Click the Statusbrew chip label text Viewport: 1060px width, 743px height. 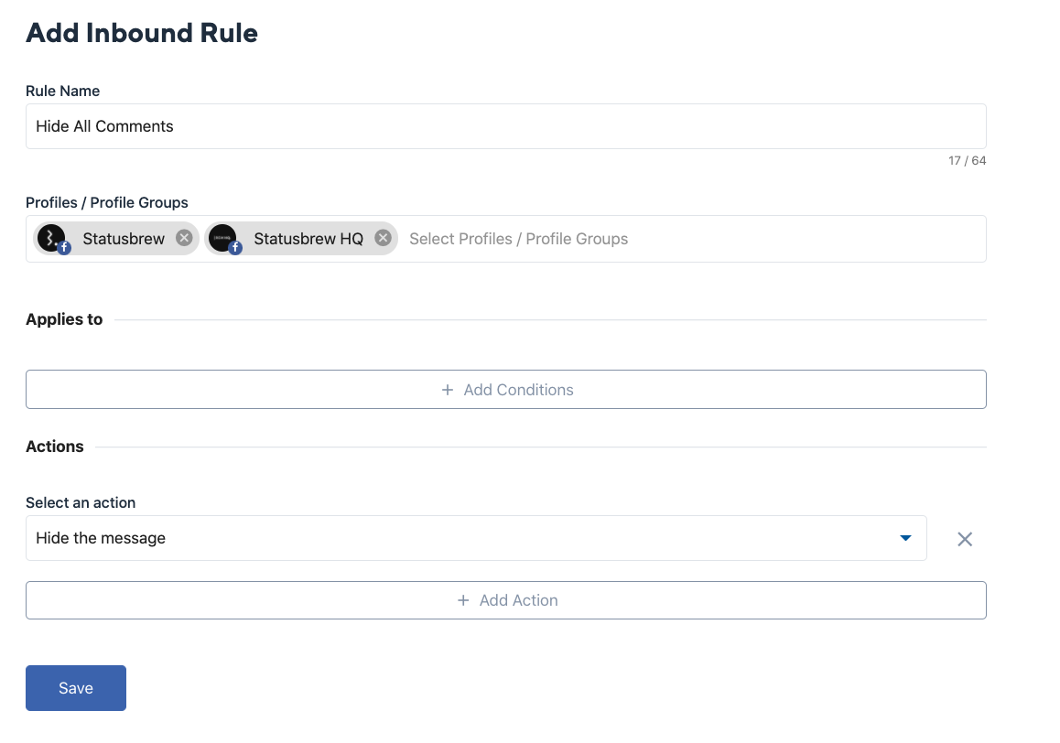tap(124, 239)
